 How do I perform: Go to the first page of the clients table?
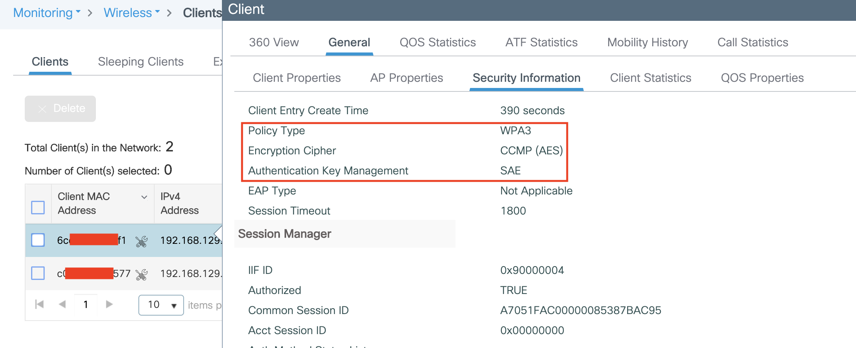39,304
